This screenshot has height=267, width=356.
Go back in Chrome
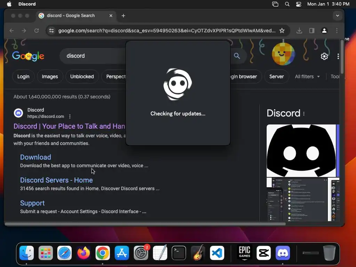pos(11,31)
